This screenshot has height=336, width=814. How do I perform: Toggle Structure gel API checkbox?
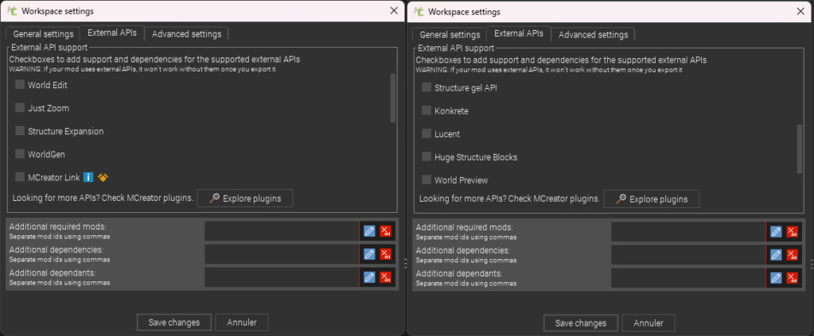(x=426, y=87)
